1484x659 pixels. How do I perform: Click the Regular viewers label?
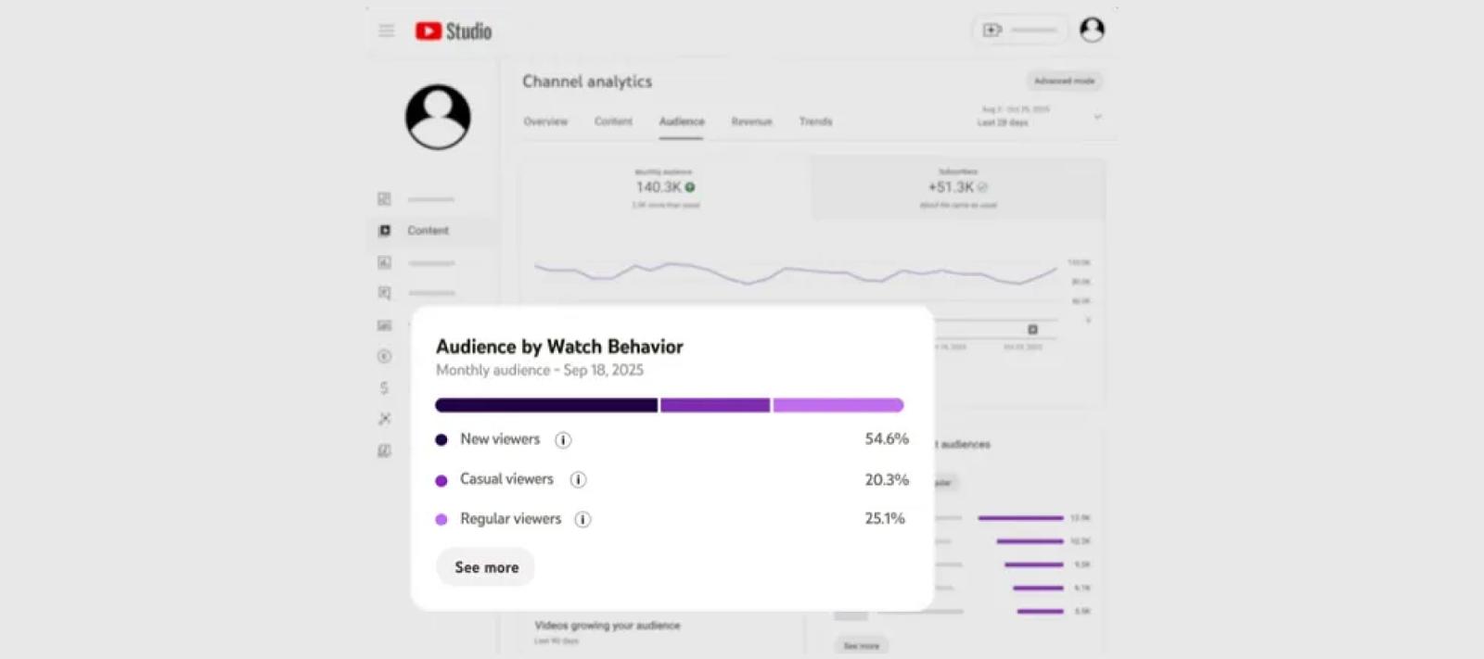[511, 519]
